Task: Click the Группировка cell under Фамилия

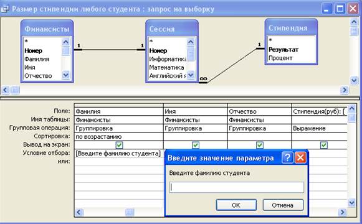Action: coord(118,128)
